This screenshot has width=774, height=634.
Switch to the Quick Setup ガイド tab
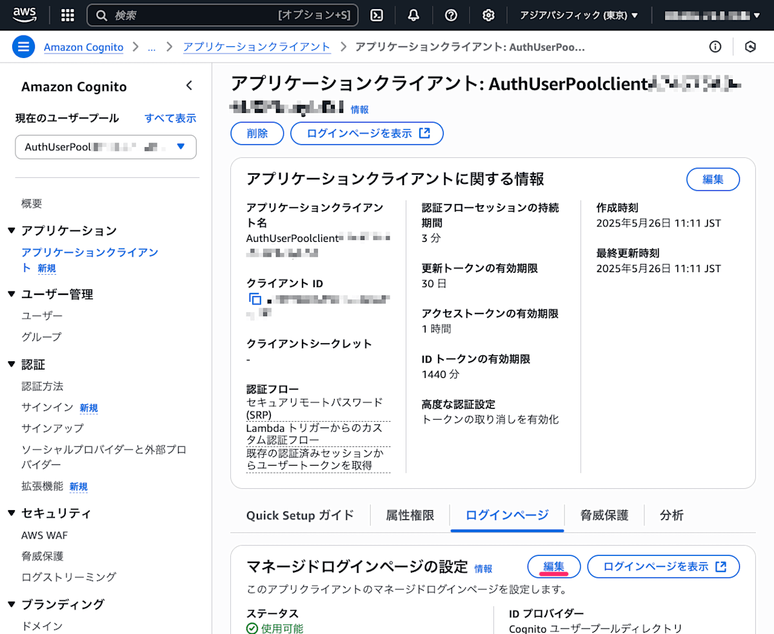(x=300, y=515)
